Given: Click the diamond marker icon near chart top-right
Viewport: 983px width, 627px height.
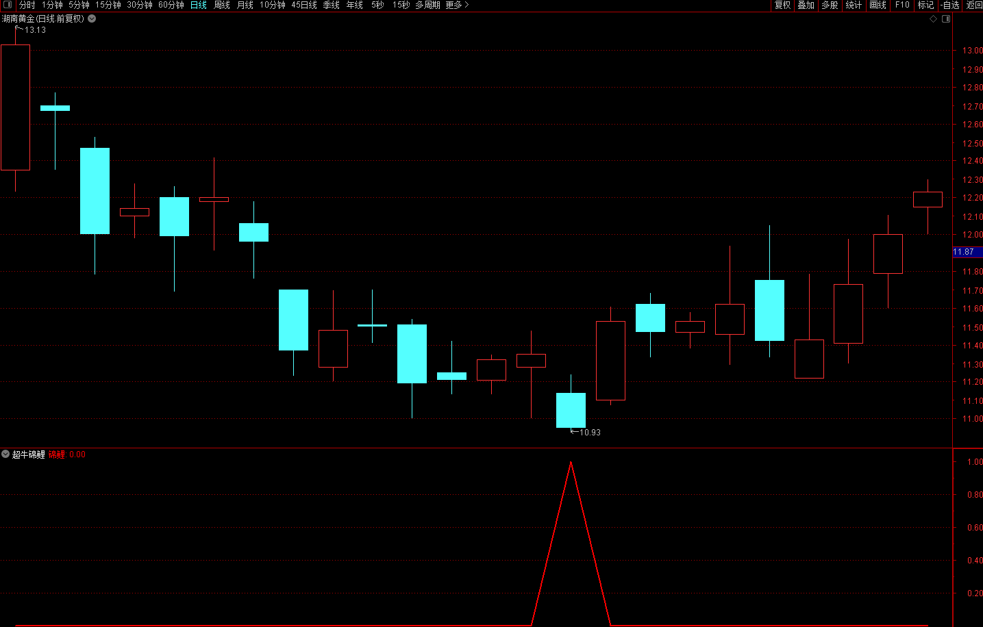Looking at the screenshot, I should click(x=933, y=19).
